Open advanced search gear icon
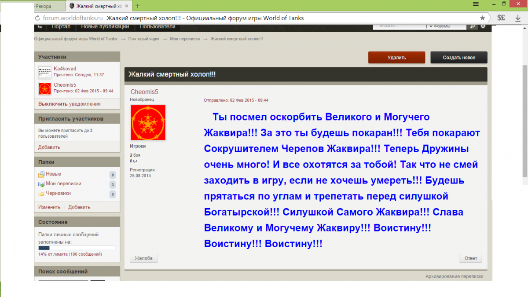Image resolution: width=528 pixels, height=297 pixels. click(x=483, y=26)
